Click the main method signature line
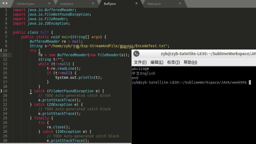256x144 pixels. tap(64, 37)
